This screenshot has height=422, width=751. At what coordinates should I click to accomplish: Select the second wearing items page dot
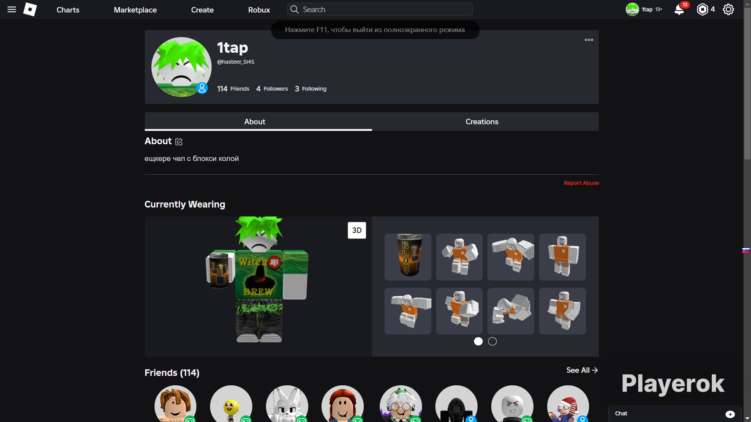point(493,341)
